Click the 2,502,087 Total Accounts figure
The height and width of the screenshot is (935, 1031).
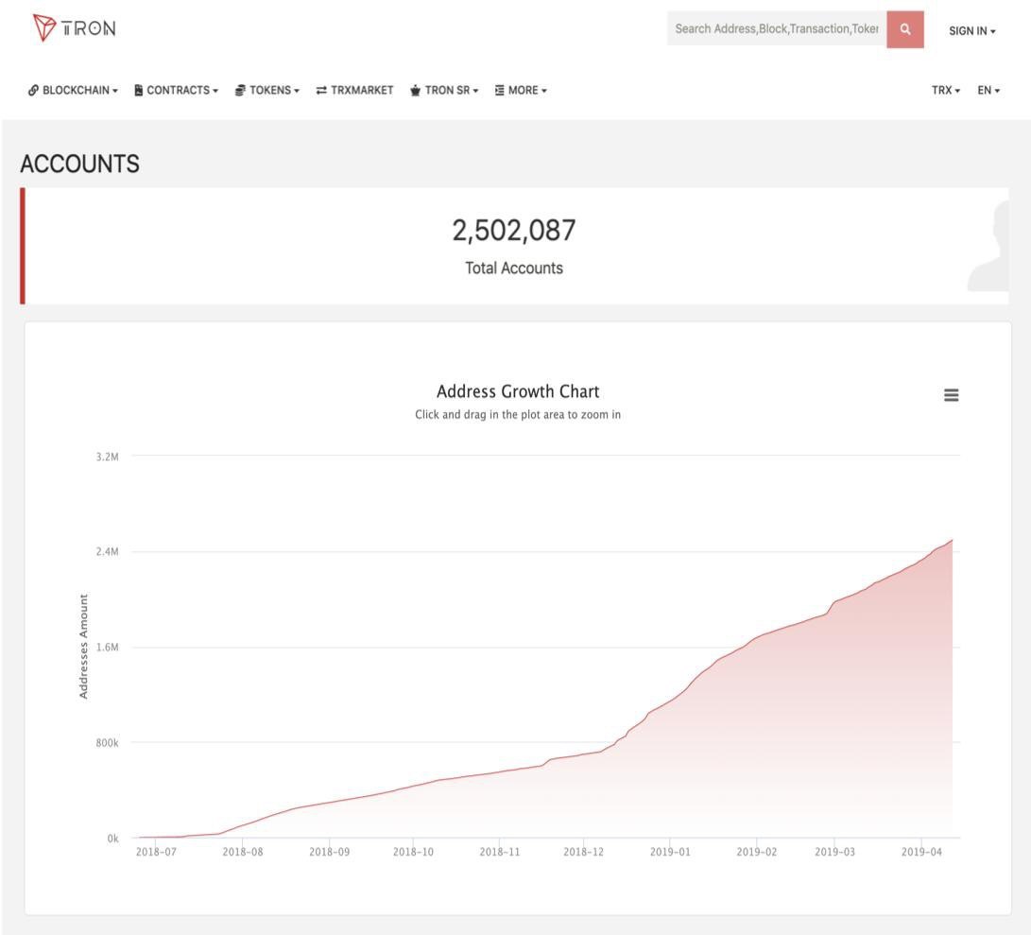click(x=513, y=231)
